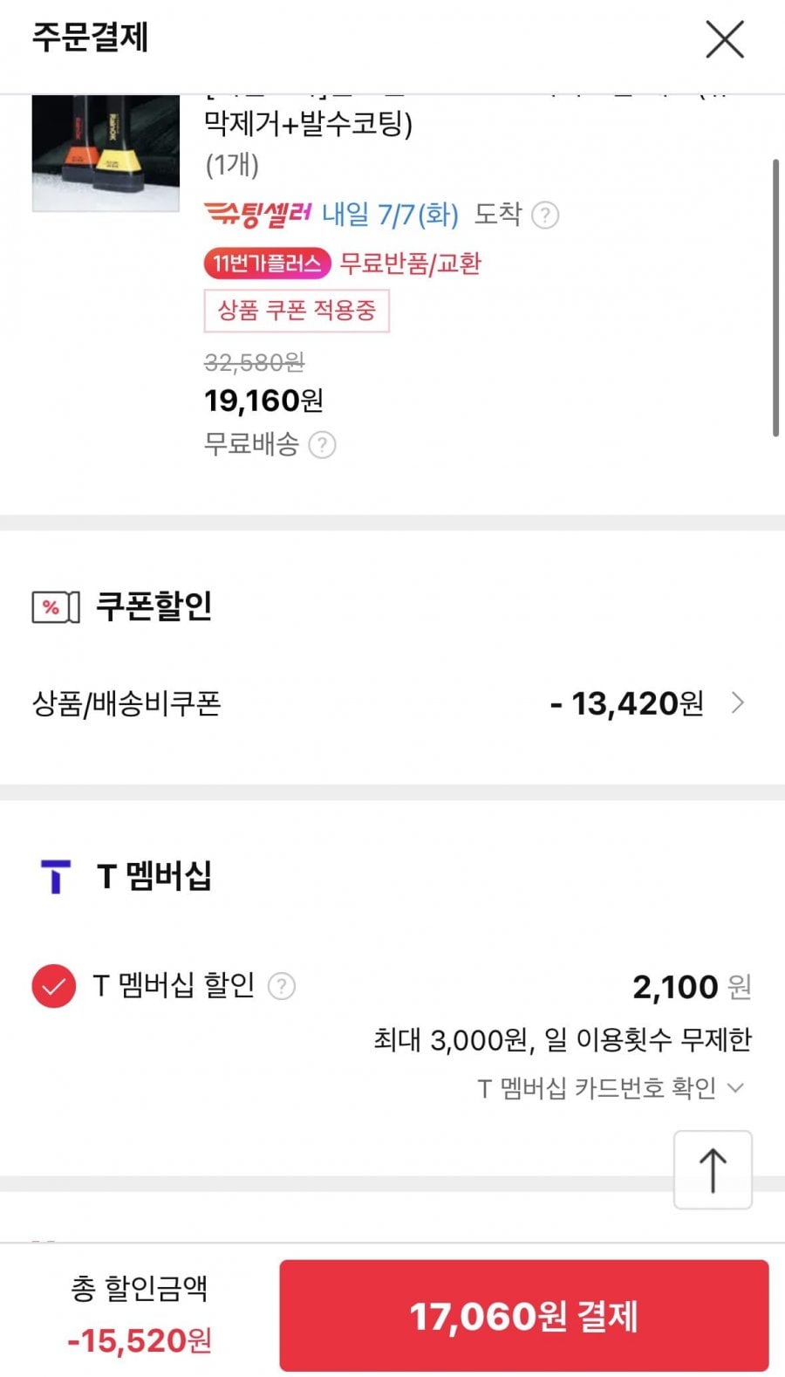
Task: Click the vertical scrollbar on the right
Action: (x=775, y=298)
